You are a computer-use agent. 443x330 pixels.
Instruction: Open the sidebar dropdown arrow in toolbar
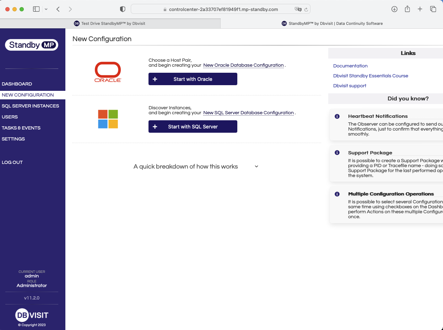click(x=46, y=9)
